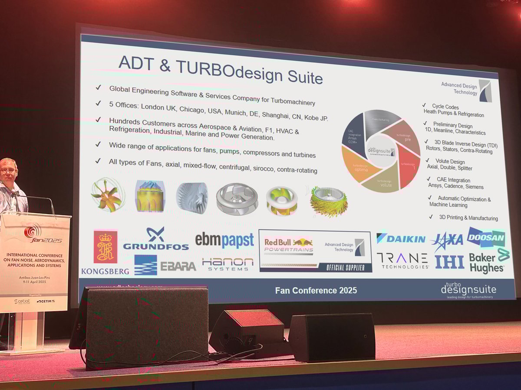
Task: Click the Doosan logo
Action: click(486, 237)
